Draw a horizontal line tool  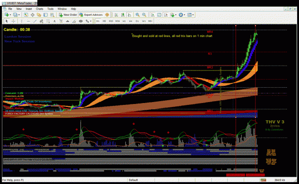tap(28, 21)
